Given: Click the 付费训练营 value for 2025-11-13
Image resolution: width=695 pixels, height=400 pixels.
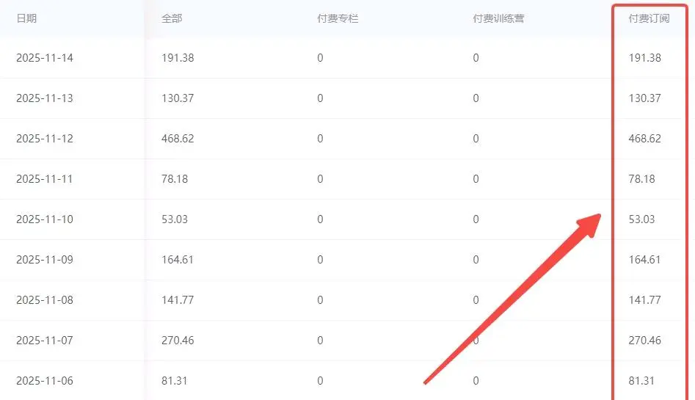Looking at the screenshot, I should [x=476, y=98].
